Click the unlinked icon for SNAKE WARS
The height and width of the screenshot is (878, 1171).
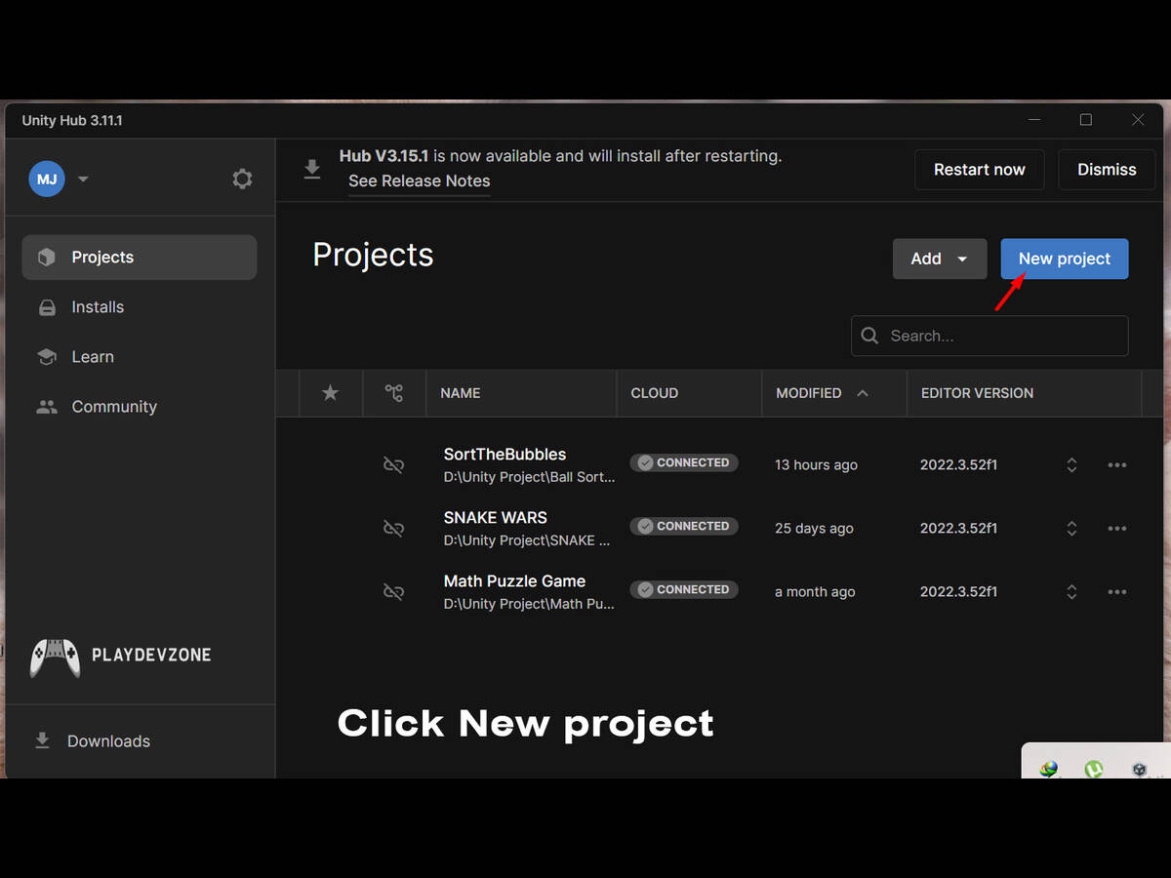pos(394,529)
